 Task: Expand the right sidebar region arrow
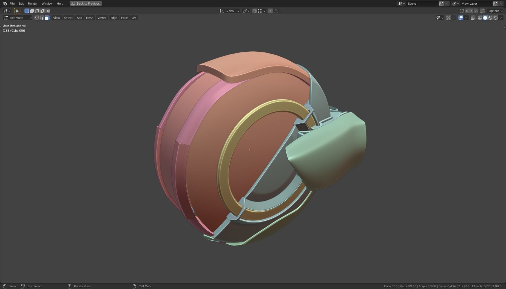click(x=505, y=27)
